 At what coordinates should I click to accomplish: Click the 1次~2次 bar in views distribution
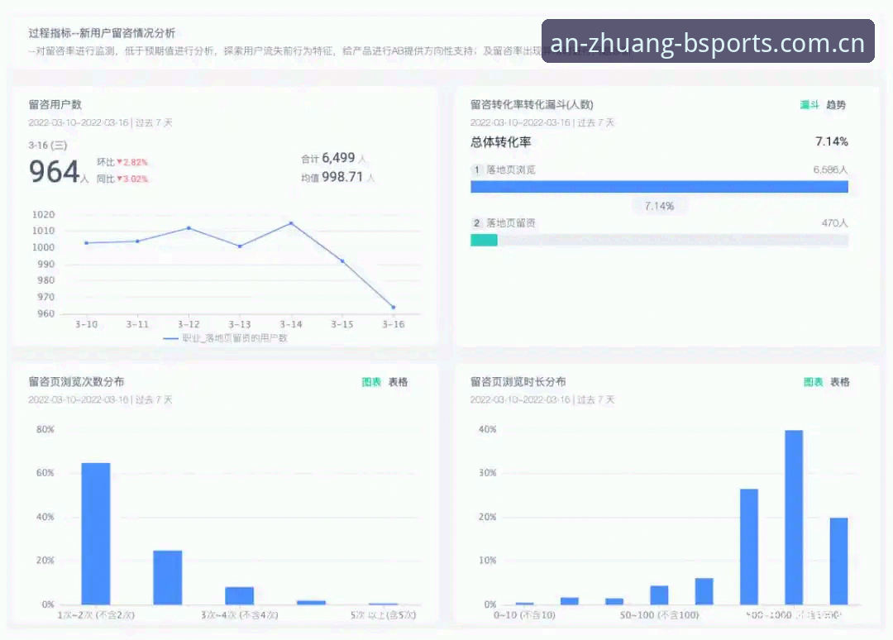point(96,533)
